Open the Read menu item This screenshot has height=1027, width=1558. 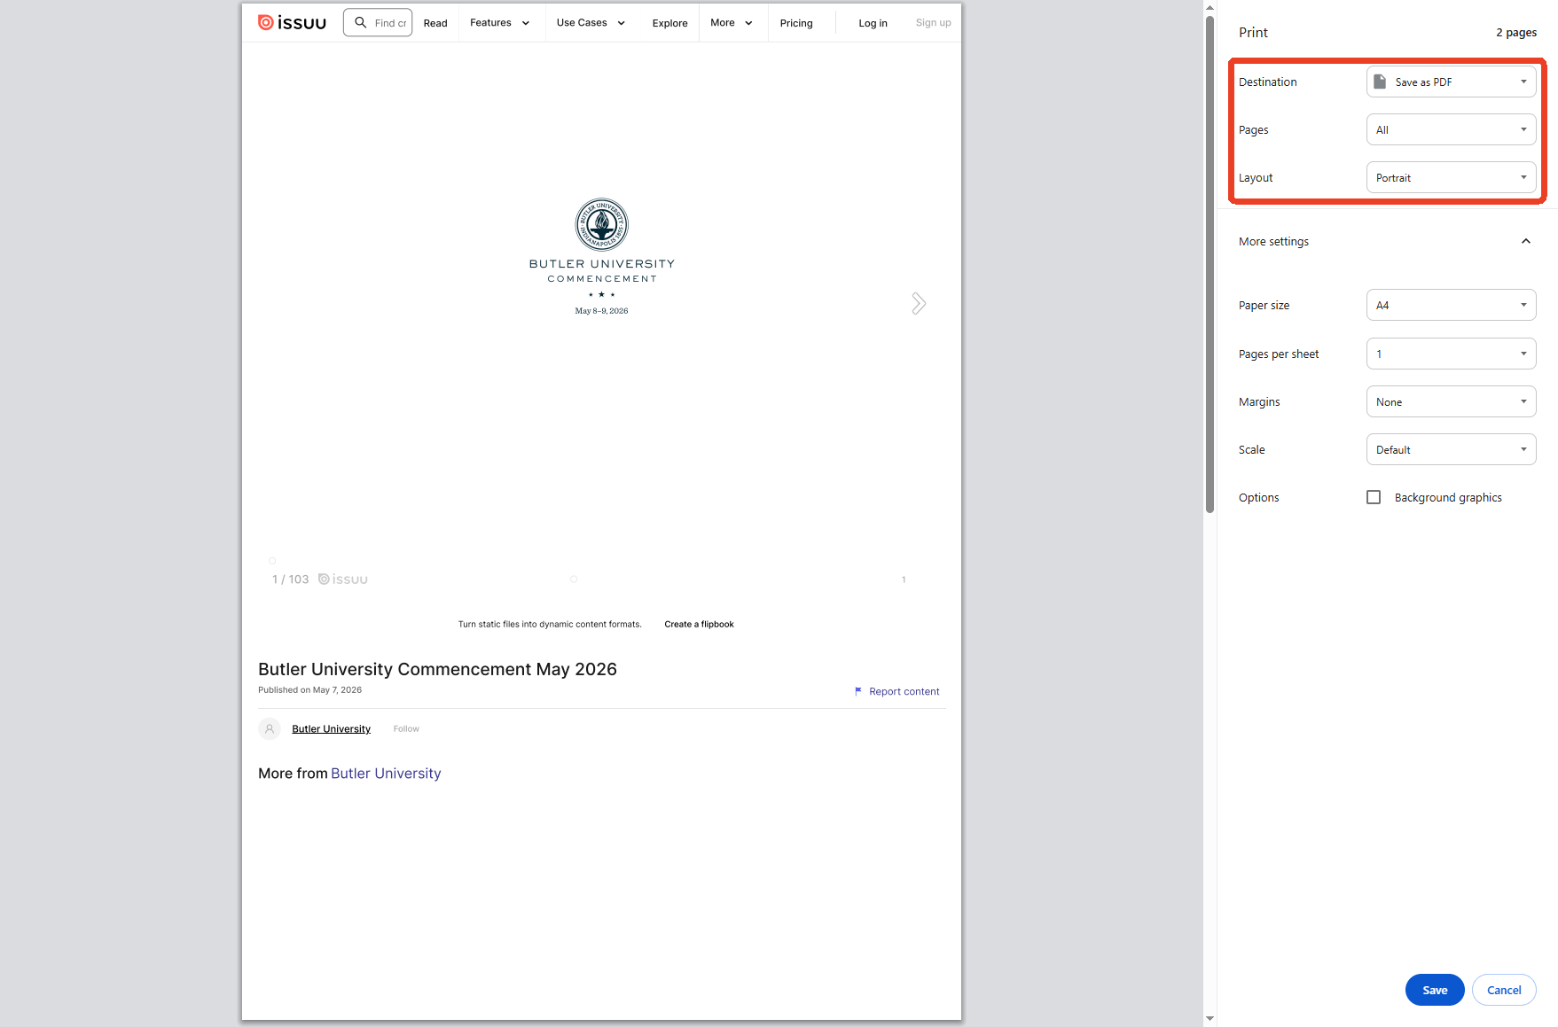[x=435, y=23]
